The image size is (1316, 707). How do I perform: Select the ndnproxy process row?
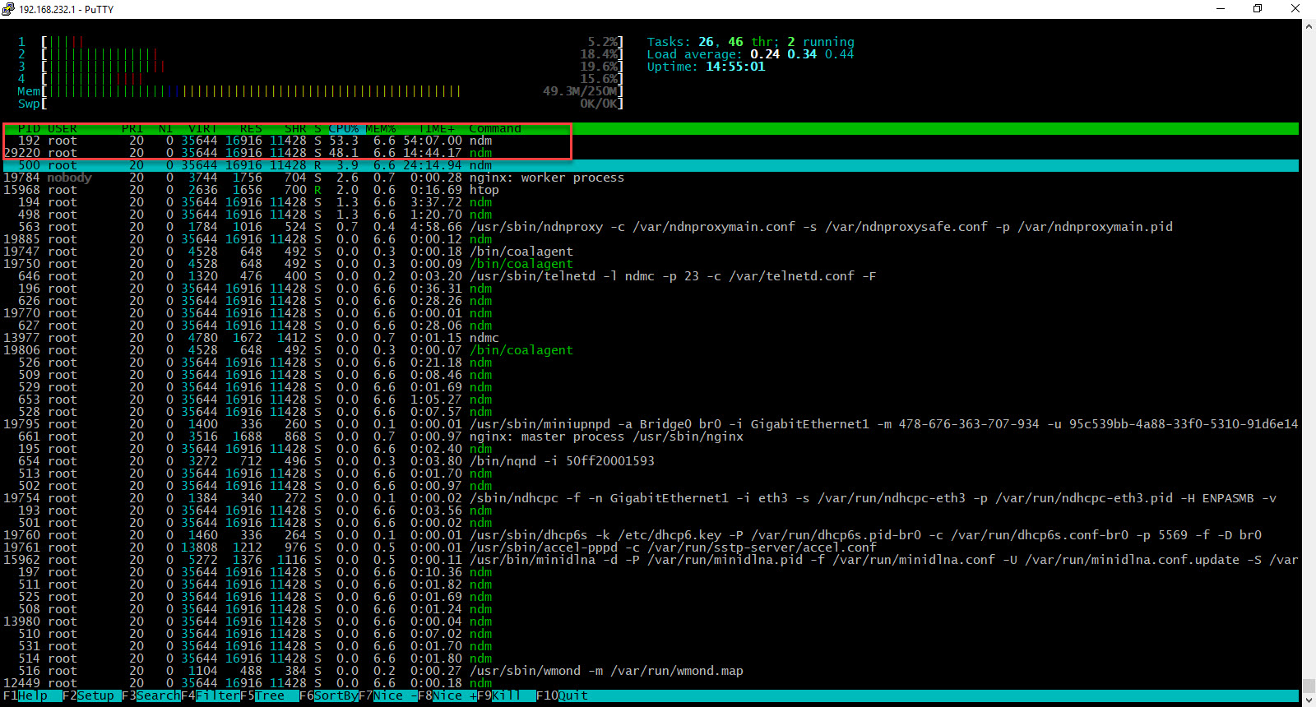651,227
